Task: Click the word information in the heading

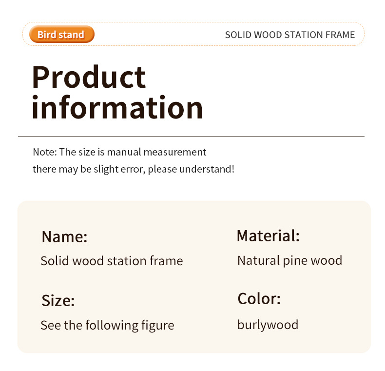Action: click(x=117, y=107)
